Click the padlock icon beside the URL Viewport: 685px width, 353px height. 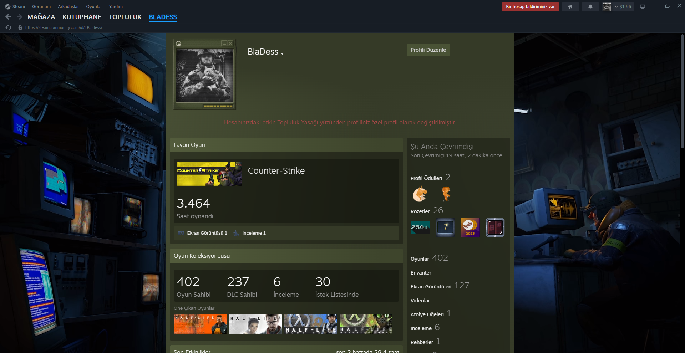tap(20, 27)
